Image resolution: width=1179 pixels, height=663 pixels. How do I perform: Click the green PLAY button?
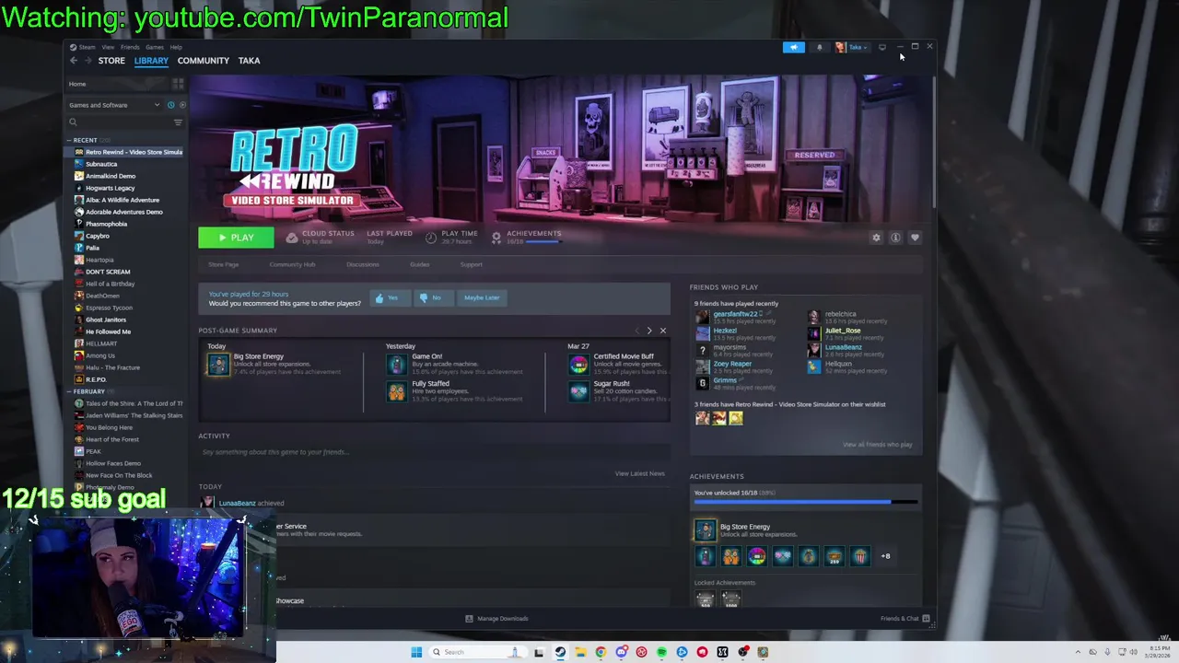click(236, 238)
